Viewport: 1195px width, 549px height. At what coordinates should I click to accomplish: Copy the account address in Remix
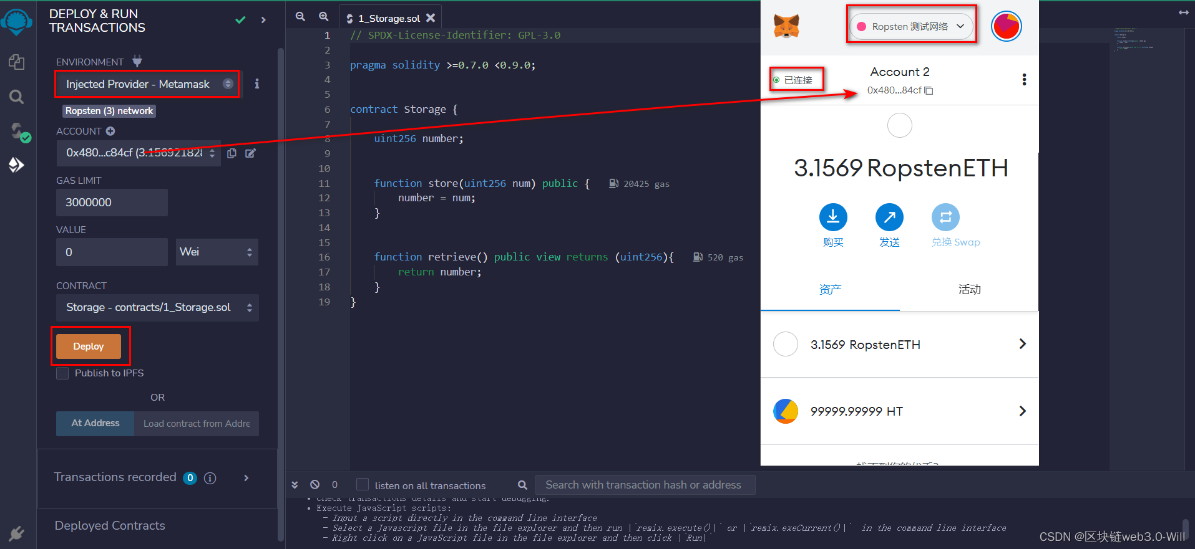(x=232, y=153)
